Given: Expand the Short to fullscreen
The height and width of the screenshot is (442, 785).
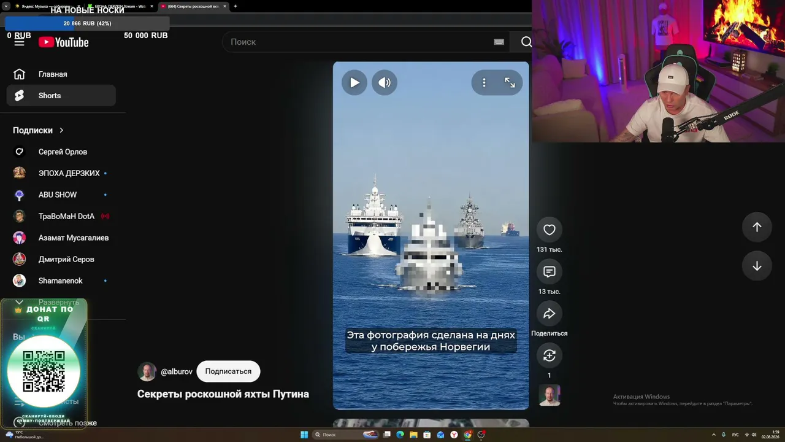Looking at the screenshot, I should (x=510, y=83).
